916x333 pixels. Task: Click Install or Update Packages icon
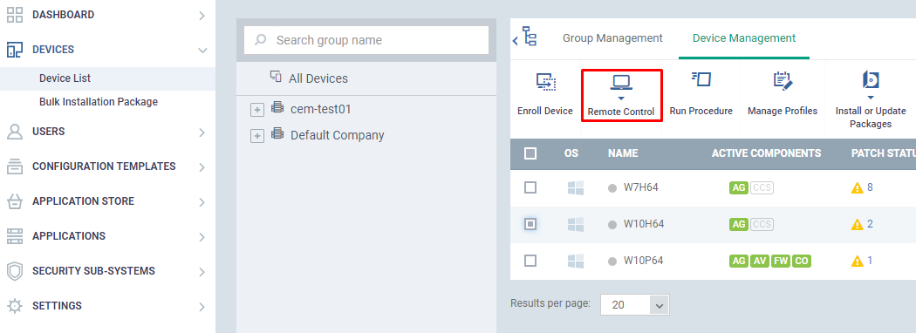click(871, 79)
